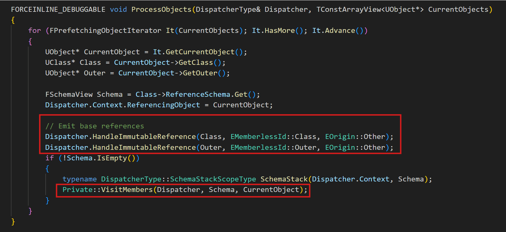
Task: Click the SchemaStackScopeType identifier
Action: pos(213,179)
